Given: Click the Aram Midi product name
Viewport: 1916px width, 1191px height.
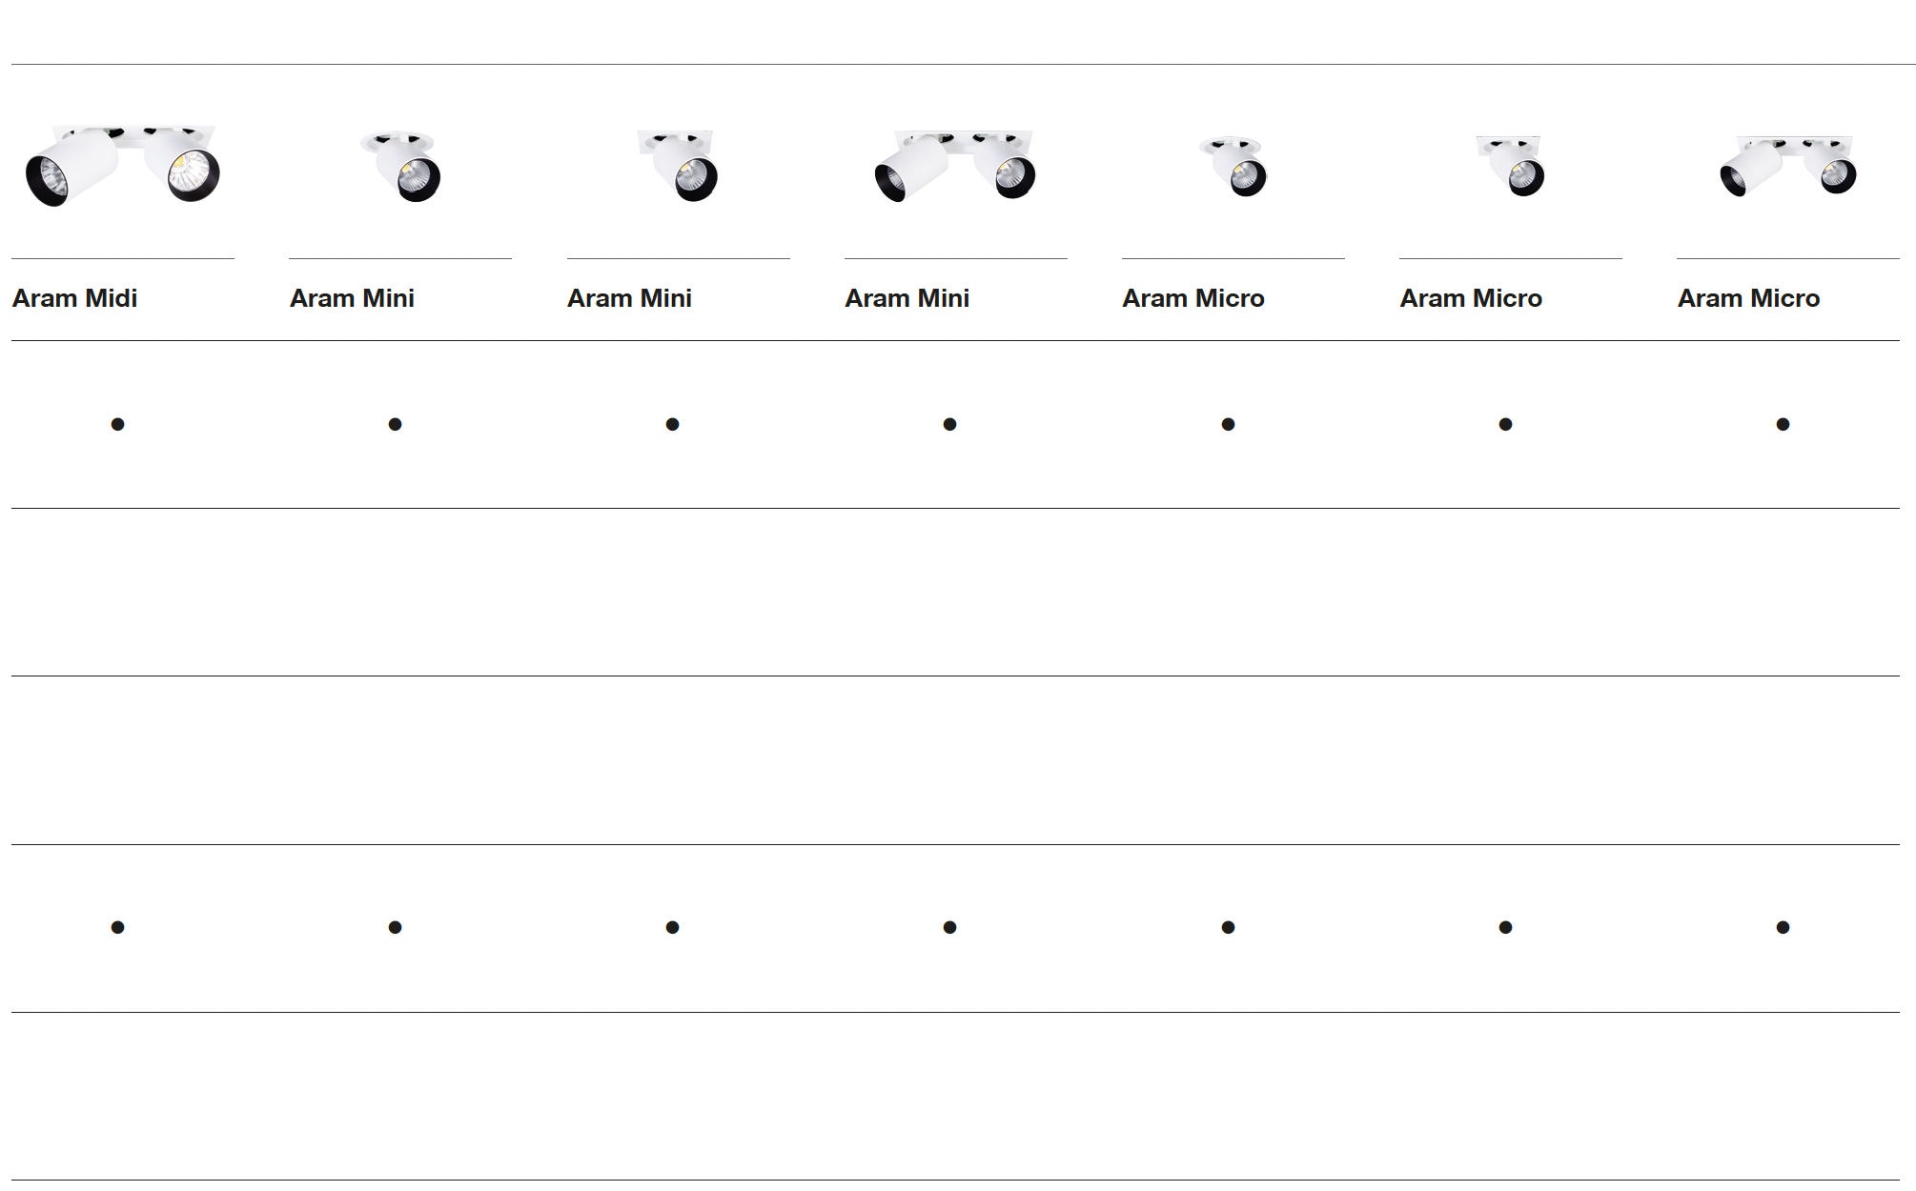Looking at the screenshot, I should [74, 298].
